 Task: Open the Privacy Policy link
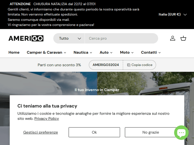(47, 118)
